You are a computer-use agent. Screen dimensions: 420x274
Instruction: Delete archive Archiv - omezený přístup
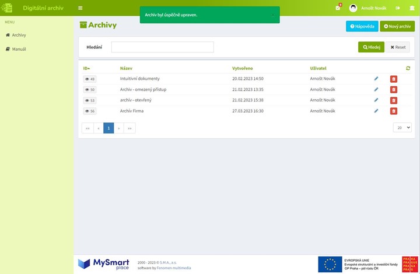pyautogui.click(x=393, y=89)
